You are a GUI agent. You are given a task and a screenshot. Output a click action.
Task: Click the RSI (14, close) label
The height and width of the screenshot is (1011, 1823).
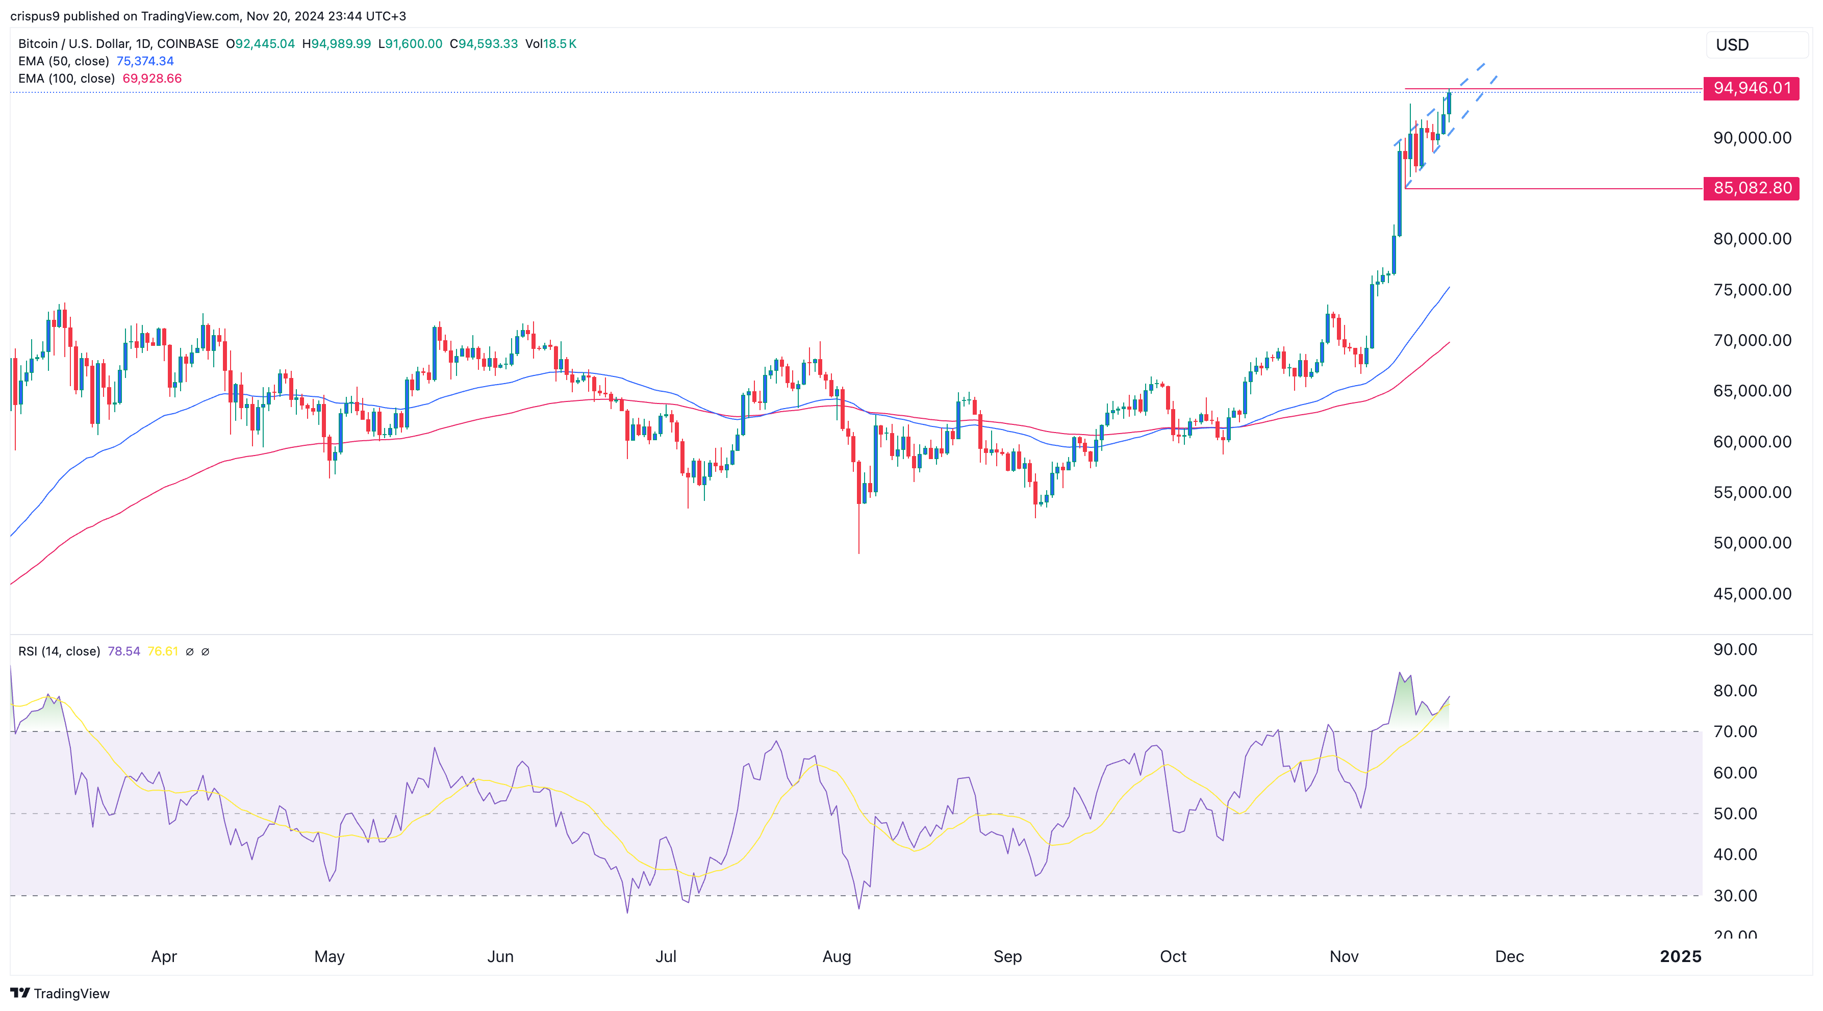(x=60, y=651)
